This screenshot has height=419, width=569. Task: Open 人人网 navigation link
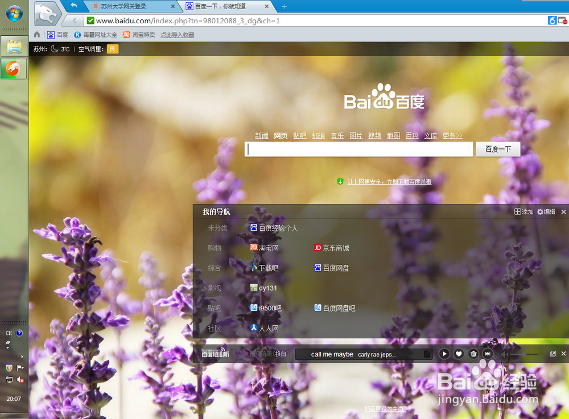264,328
